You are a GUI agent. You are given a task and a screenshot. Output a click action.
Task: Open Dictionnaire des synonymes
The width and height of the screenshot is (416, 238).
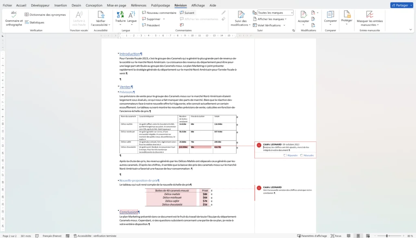click(x=45, y=15)
